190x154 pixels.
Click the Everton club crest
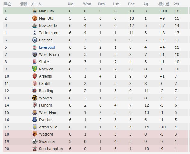click(x=35, y=120)
